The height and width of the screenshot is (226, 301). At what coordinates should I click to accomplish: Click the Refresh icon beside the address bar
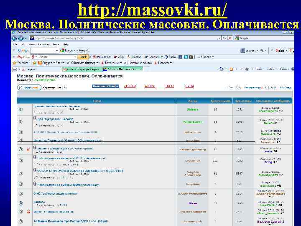pyautogui.click(x=224, y=38)
